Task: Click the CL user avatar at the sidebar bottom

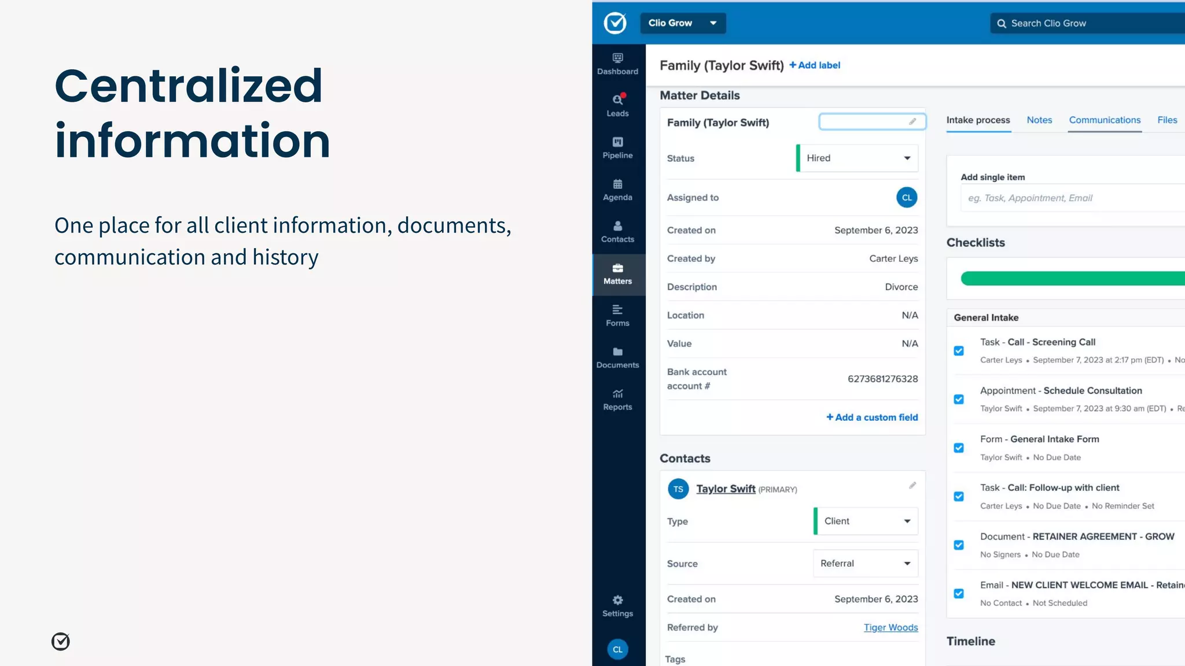Action: 617,649
